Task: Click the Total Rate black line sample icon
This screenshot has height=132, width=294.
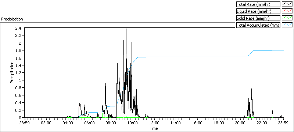Action: pyautogui.click(x=287, y=4)
